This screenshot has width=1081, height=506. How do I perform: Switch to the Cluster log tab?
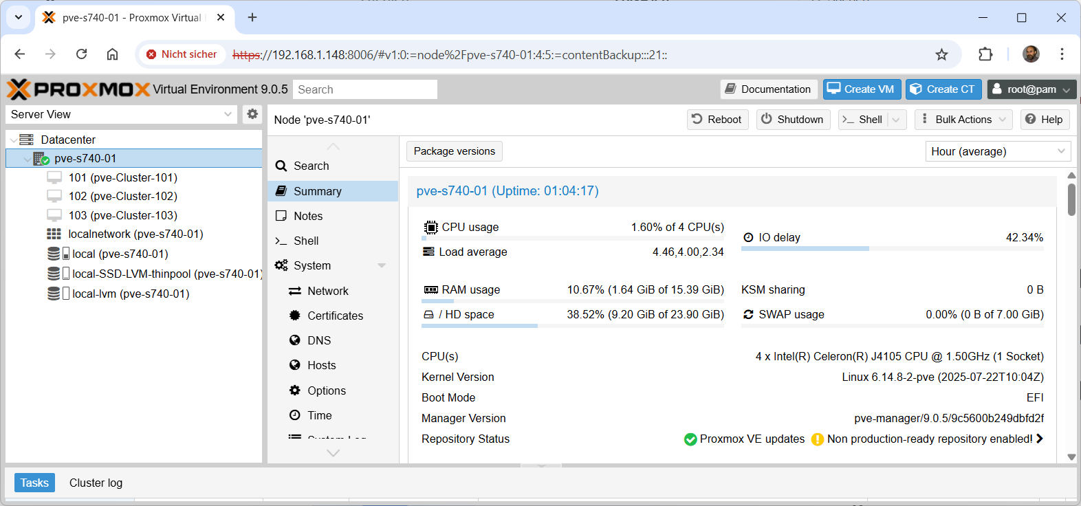point(96,483)
